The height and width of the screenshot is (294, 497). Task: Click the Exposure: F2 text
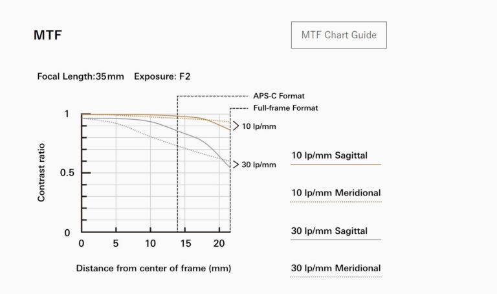162,76
